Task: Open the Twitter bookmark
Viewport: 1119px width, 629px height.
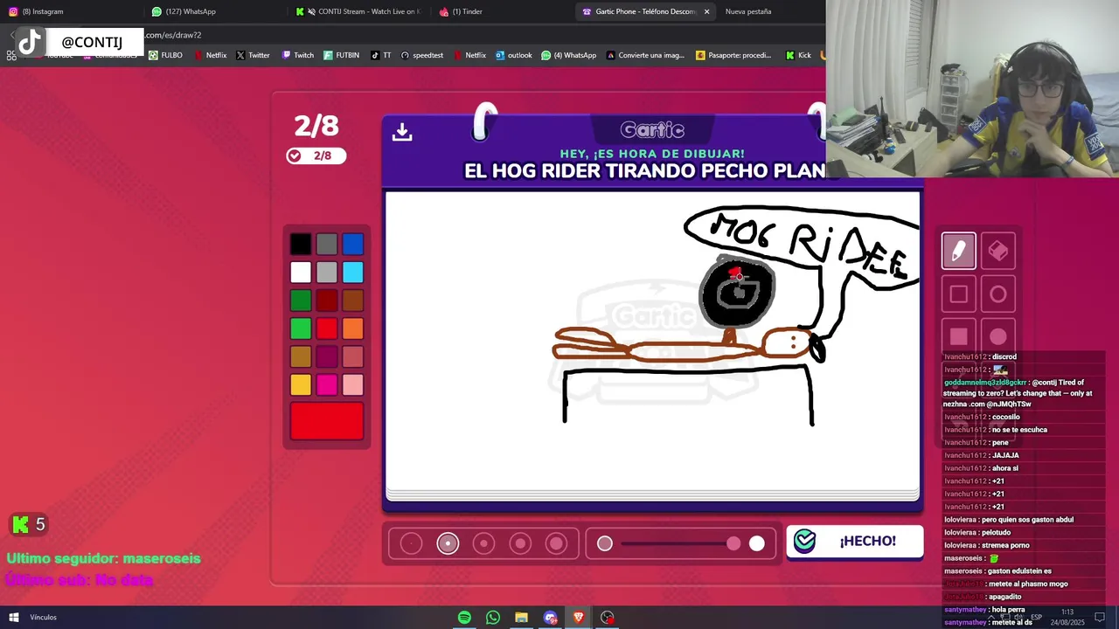Action: (x=253, y=55)
